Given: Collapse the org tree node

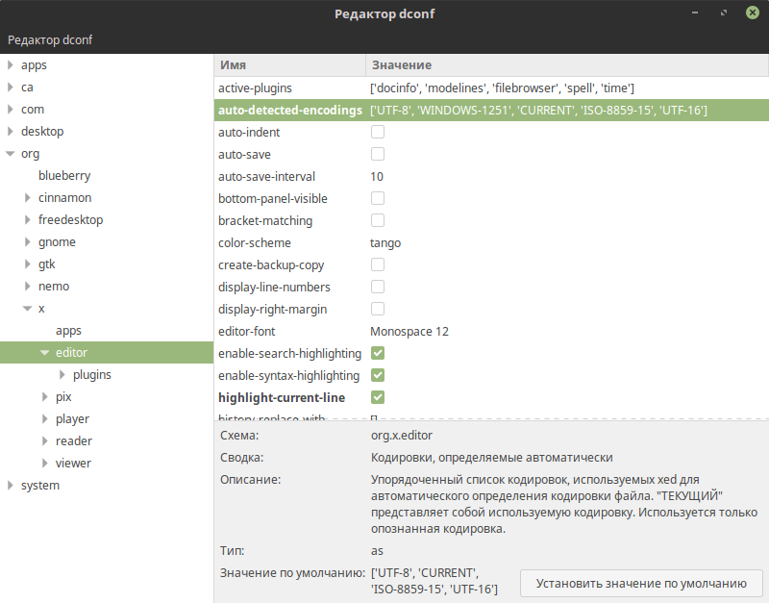Looking at the screenshot, I should click(10, 154).
